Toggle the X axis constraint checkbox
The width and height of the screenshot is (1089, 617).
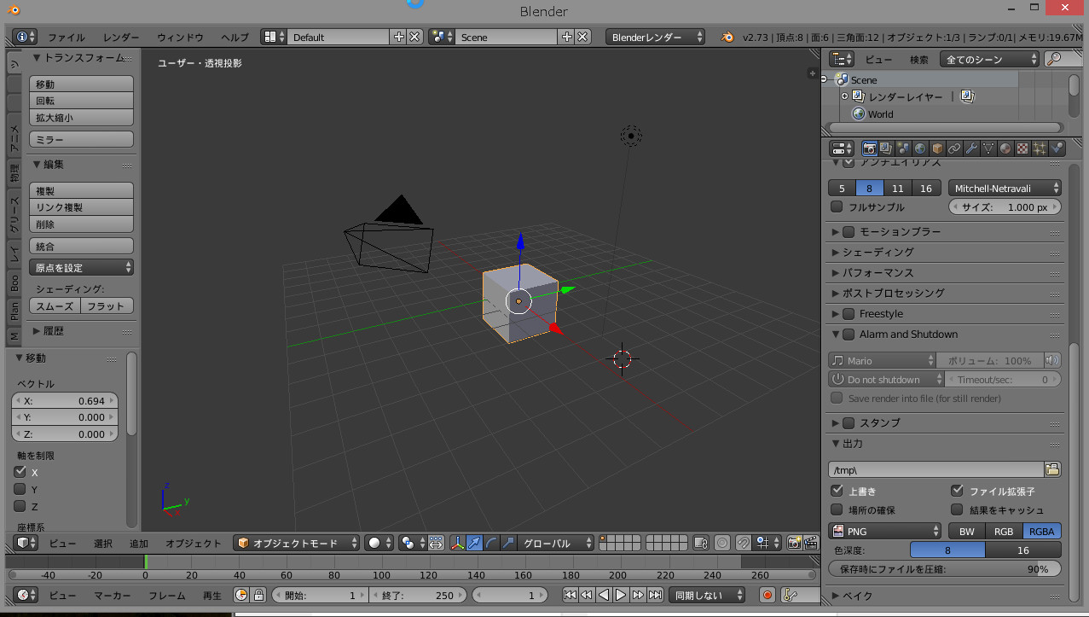20,472
